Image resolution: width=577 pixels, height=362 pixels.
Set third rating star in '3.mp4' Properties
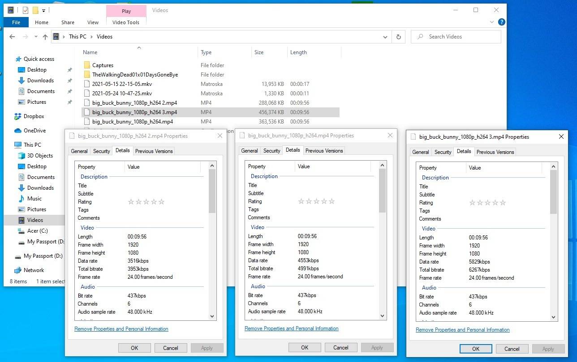pyautogui.click(x=487, y=203)
